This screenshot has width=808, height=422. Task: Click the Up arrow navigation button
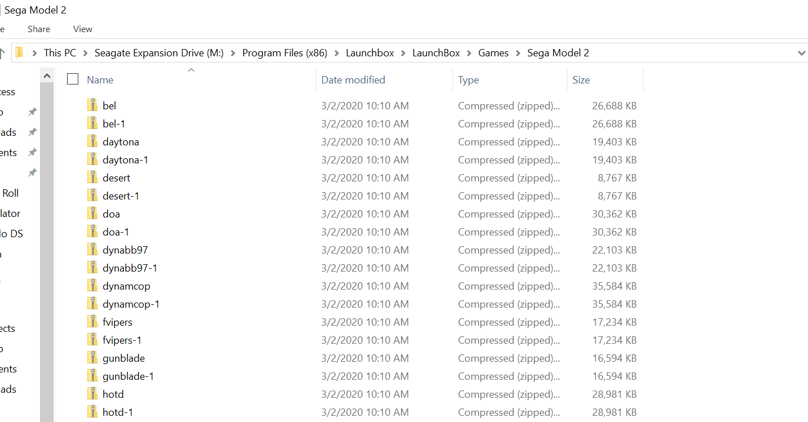(x=2, y=53)
